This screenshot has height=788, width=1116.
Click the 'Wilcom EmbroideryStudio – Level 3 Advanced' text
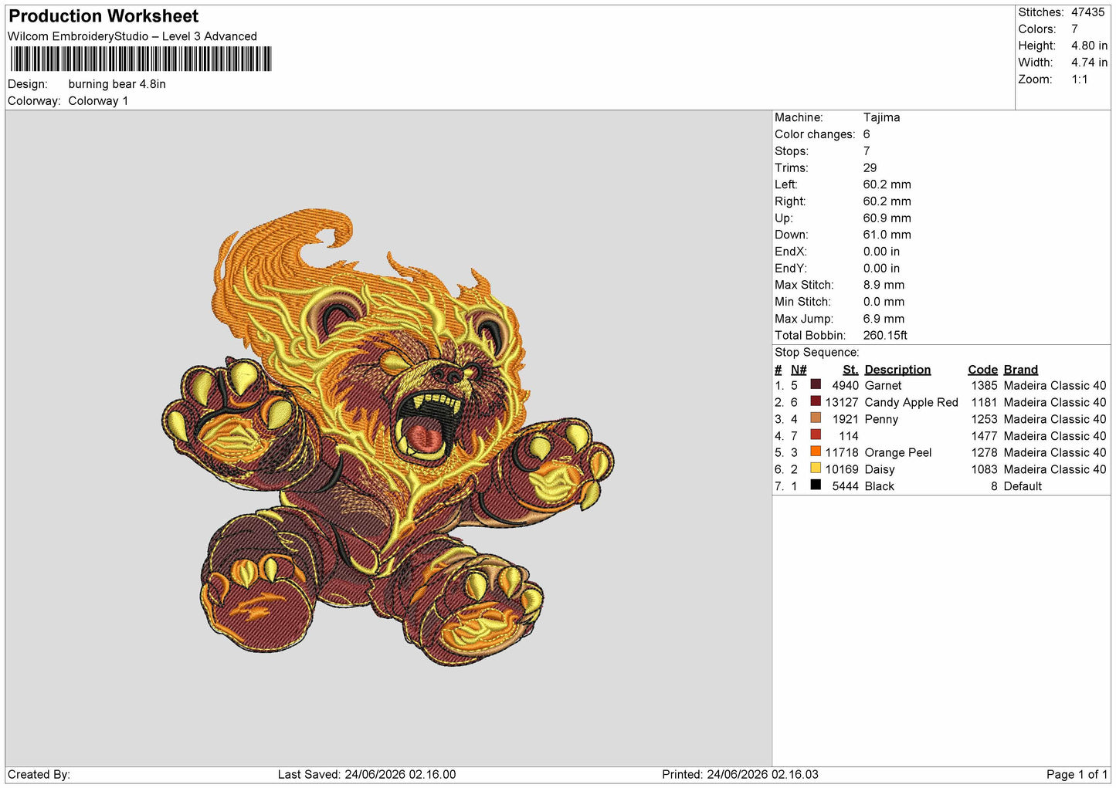pyautogui.click(x=132, y=36)
